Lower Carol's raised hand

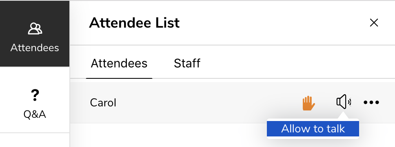(308, 103)
